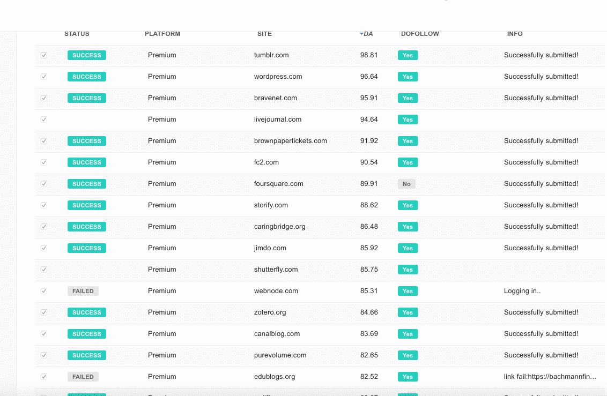Click FAILED badge for edublogs.org

click(x=83, y=377)
